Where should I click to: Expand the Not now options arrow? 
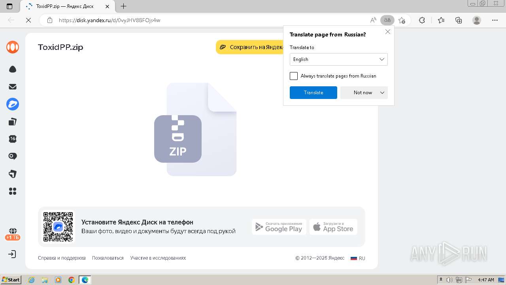(382, 93)
